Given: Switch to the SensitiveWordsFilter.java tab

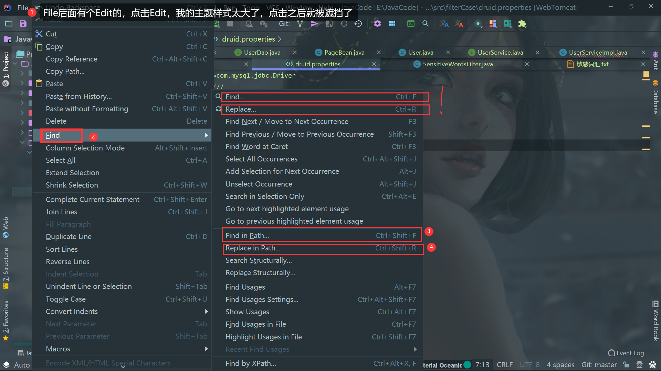Looking at the screenshot, I should click(458, 64).
